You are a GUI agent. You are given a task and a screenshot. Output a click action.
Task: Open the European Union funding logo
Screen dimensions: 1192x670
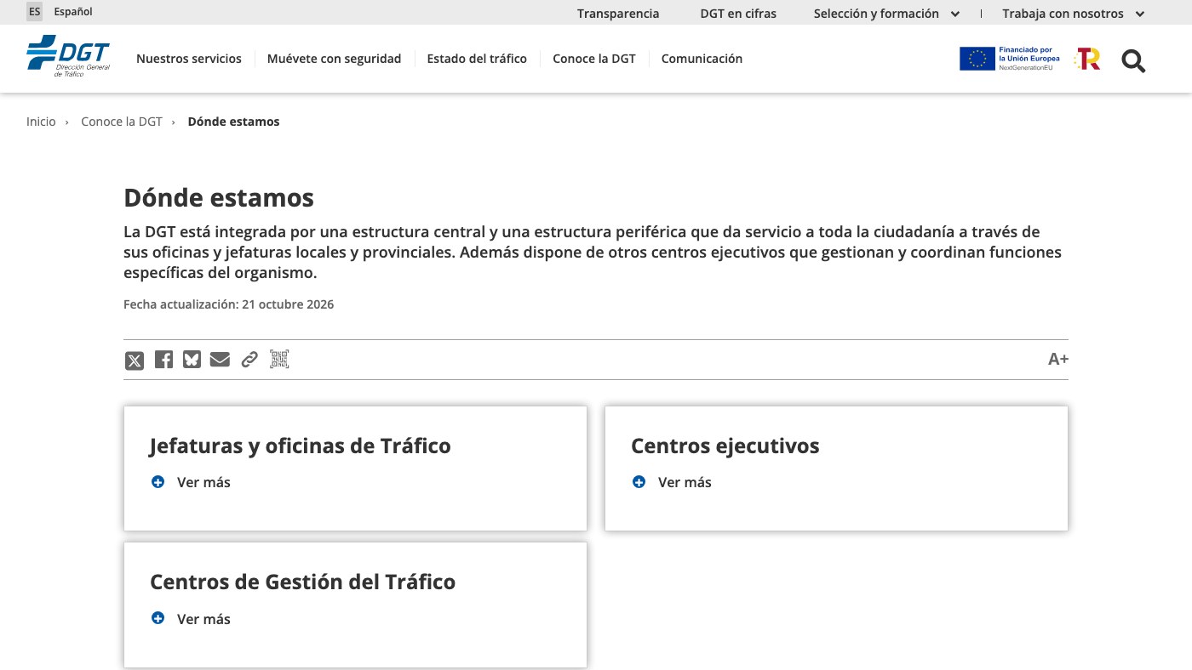click(1010, 59)
